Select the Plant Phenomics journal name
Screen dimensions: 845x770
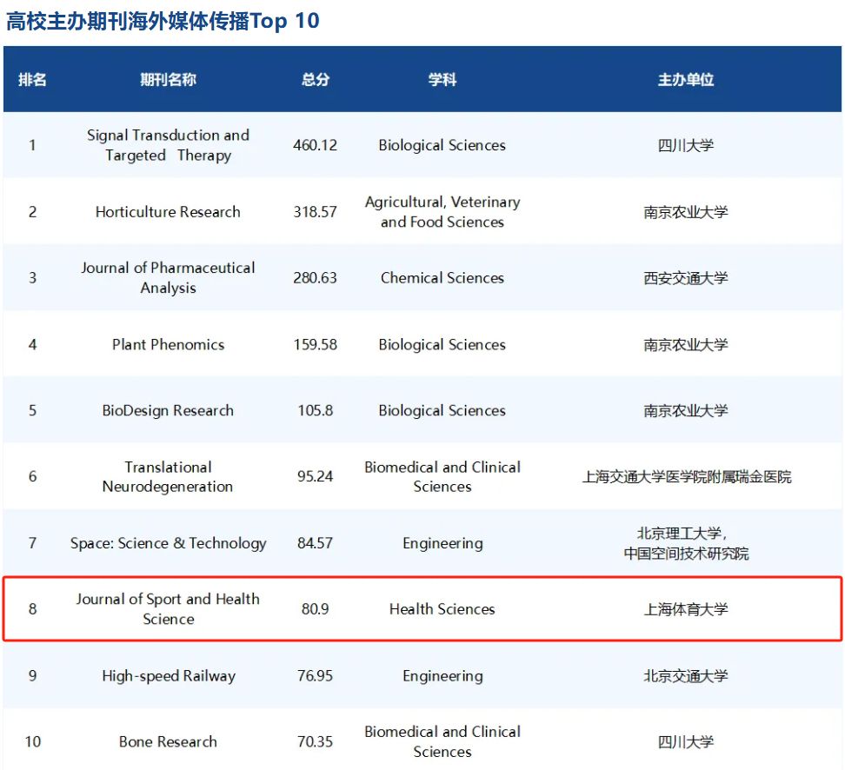(x=168, y=344)
